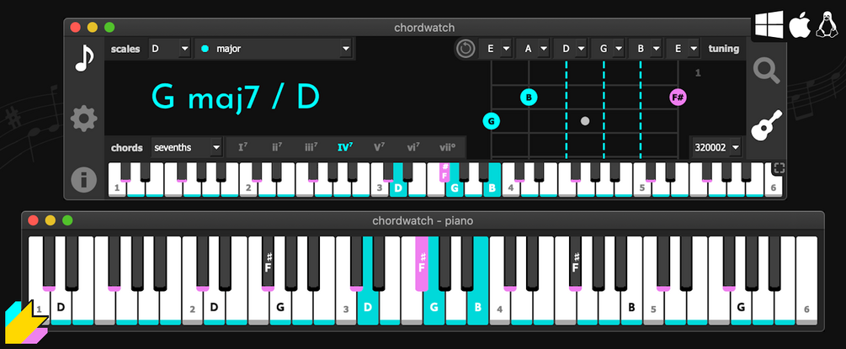846x349 pixels.
Task: Click highlighted cyan B key in piano window
Action: click(x=478, y=306)
